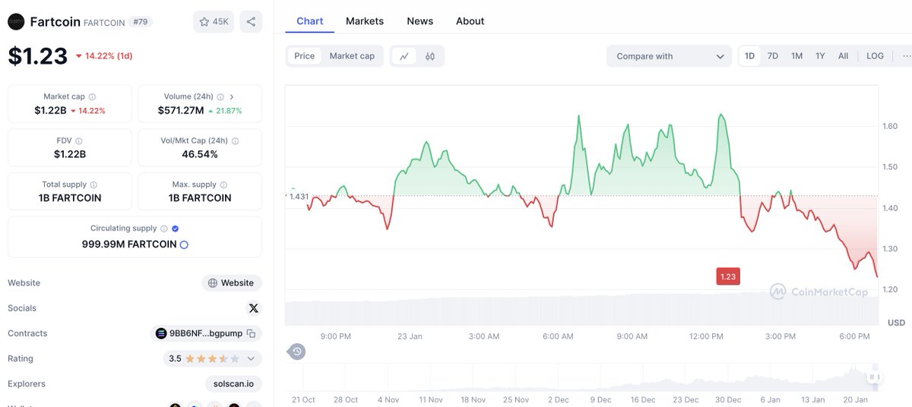Click the globe icon on Website button
The height and width of the screenshot is (407, 912).
[213, 283]
